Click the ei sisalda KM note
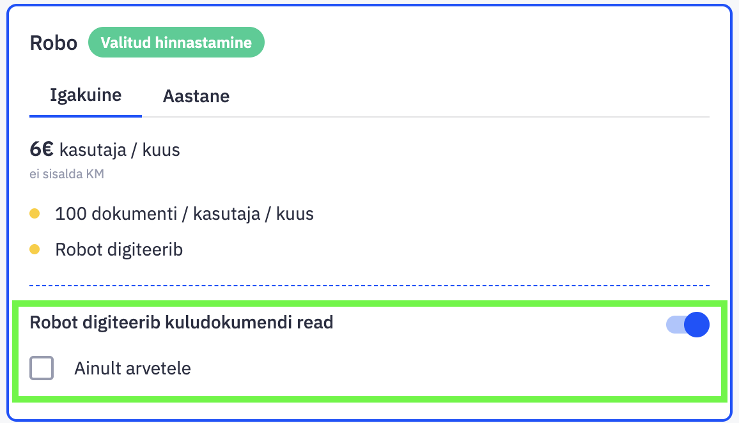Viewport: 739px width, 423px height. click(66, 174)
